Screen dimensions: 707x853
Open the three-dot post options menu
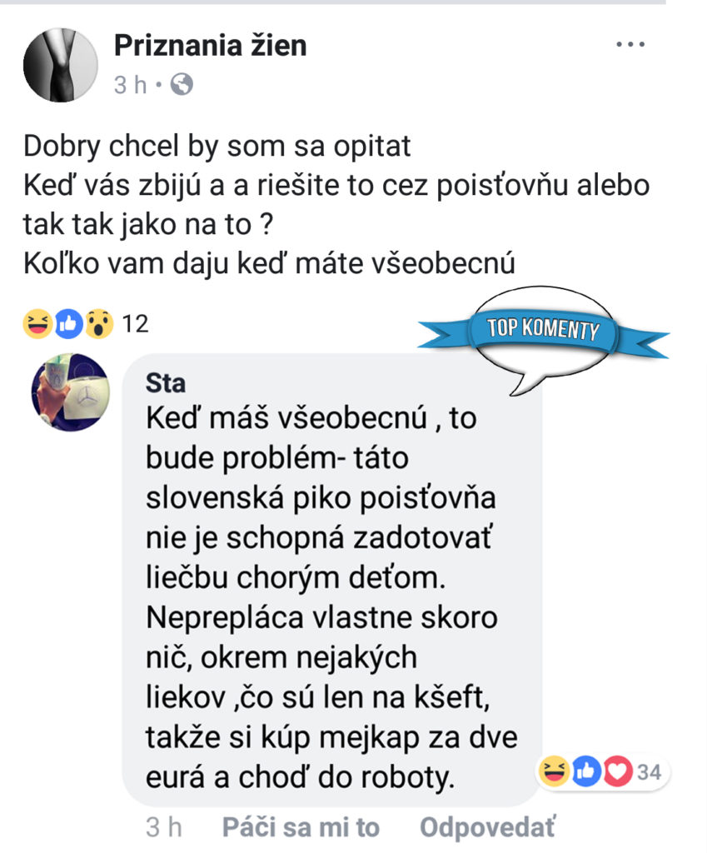click(630, 45)
